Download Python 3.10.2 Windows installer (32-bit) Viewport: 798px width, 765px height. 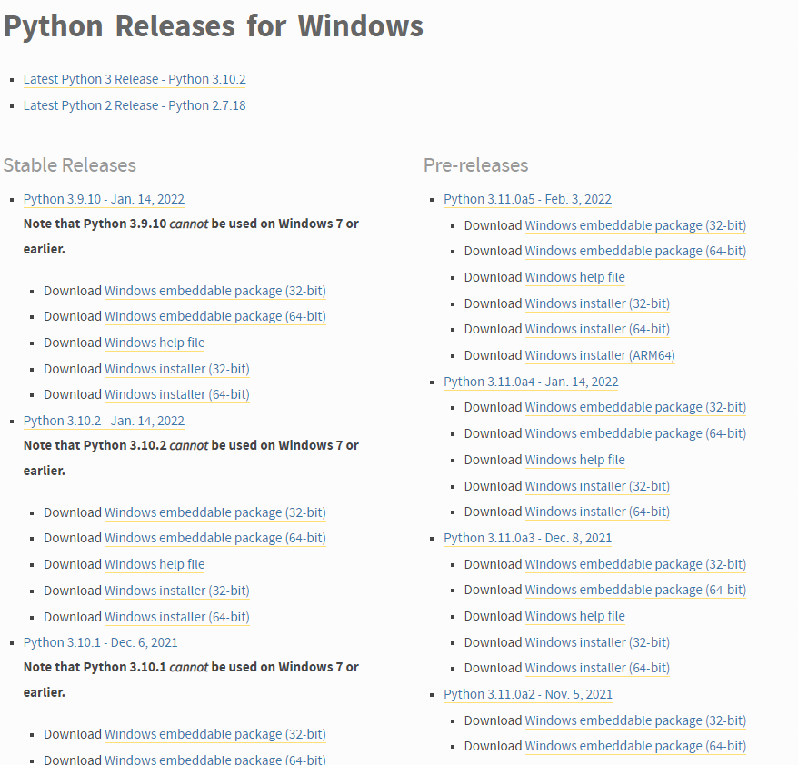pyautogui.click(x=177, y=591)
